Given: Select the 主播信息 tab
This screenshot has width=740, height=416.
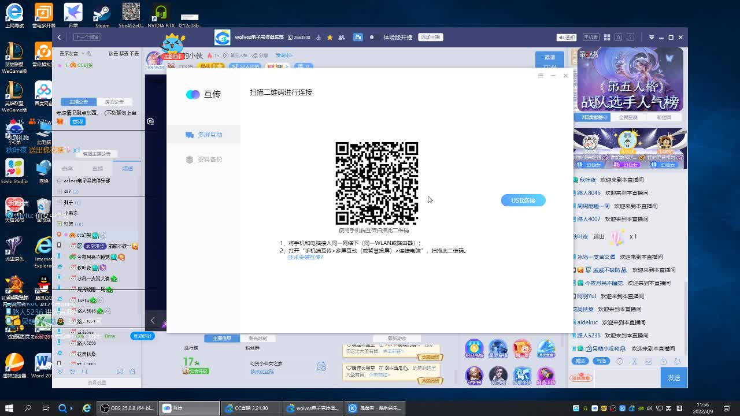Looking at the screenshot, I should 222,338.
